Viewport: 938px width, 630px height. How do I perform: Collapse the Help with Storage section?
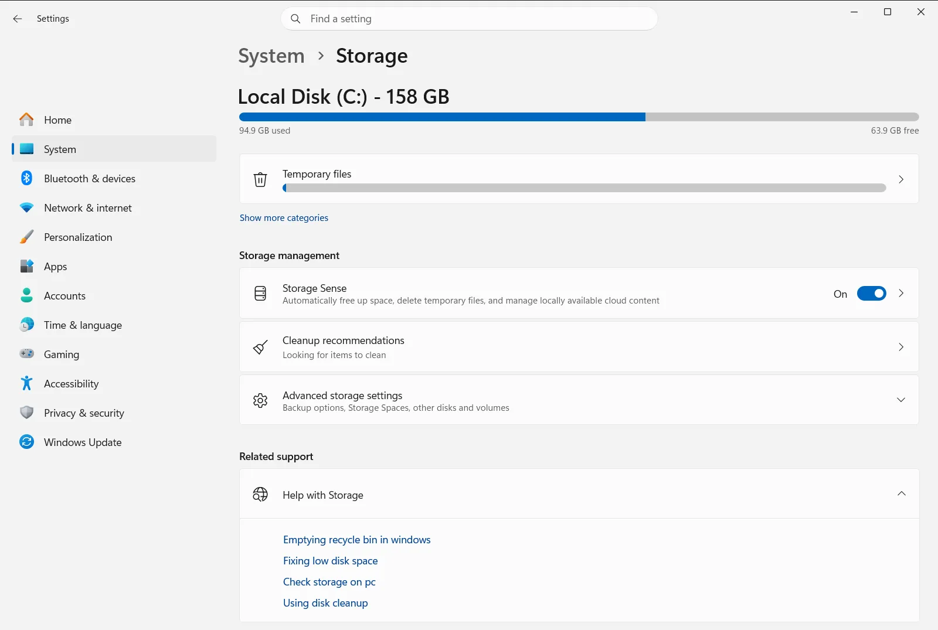coord(901,493)
